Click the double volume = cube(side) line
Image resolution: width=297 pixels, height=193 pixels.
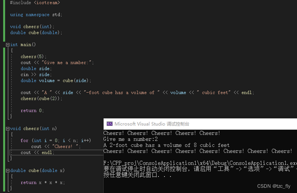[x=56, y=81]
